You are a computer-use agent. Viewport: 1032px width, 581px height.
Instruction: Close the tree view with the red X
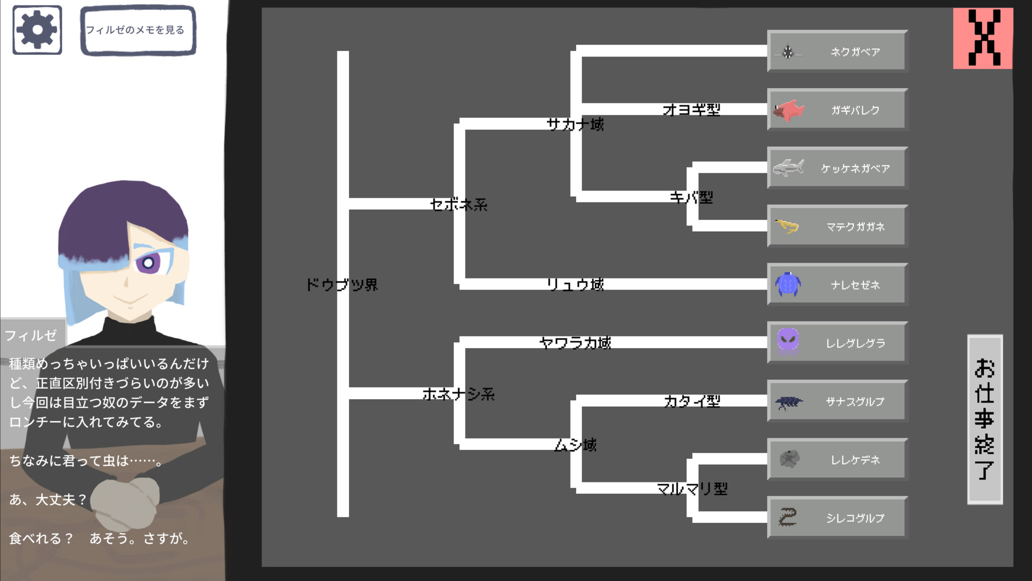[983, 38]
